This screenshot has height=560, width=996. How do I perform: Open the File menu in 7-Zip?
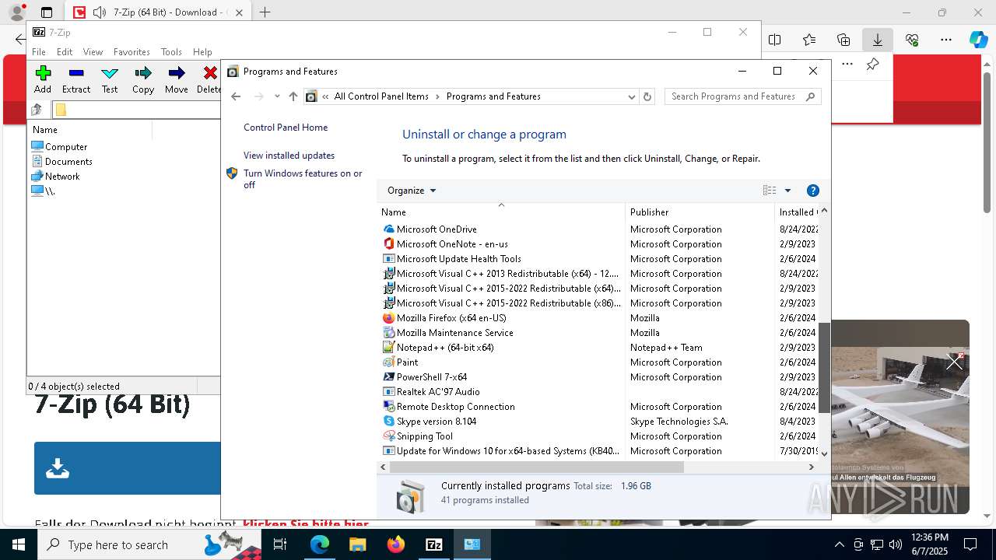pos(39,51)
